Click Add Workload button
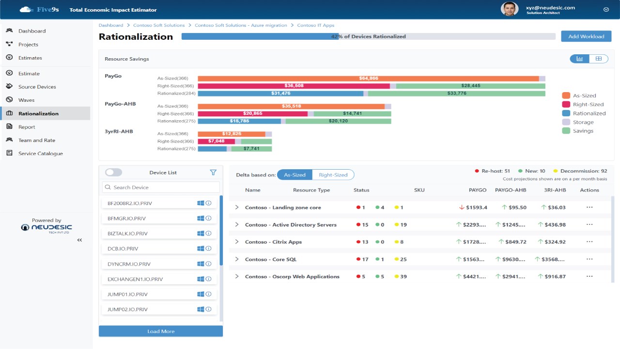620x349 pixels. (586, 36)
